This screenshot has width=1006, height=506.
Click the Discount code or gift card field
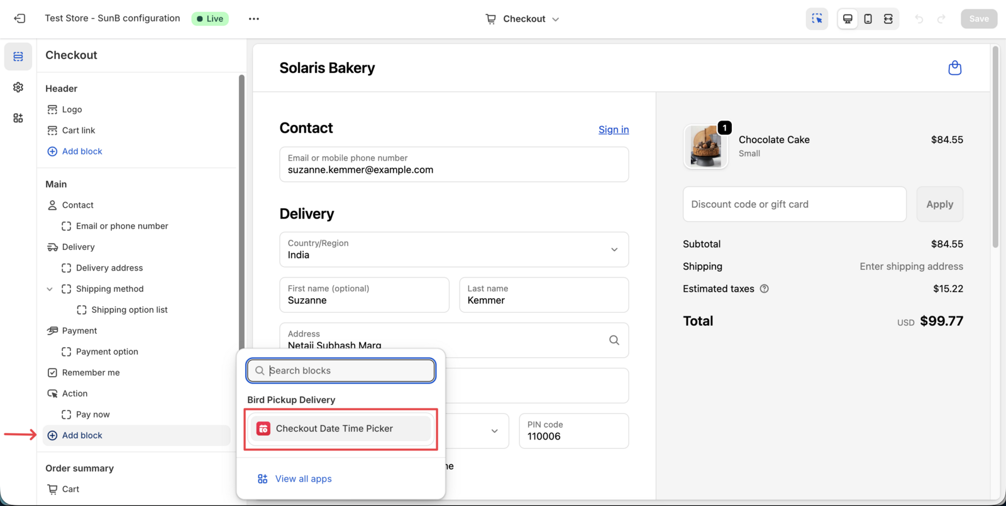(795, 204)
